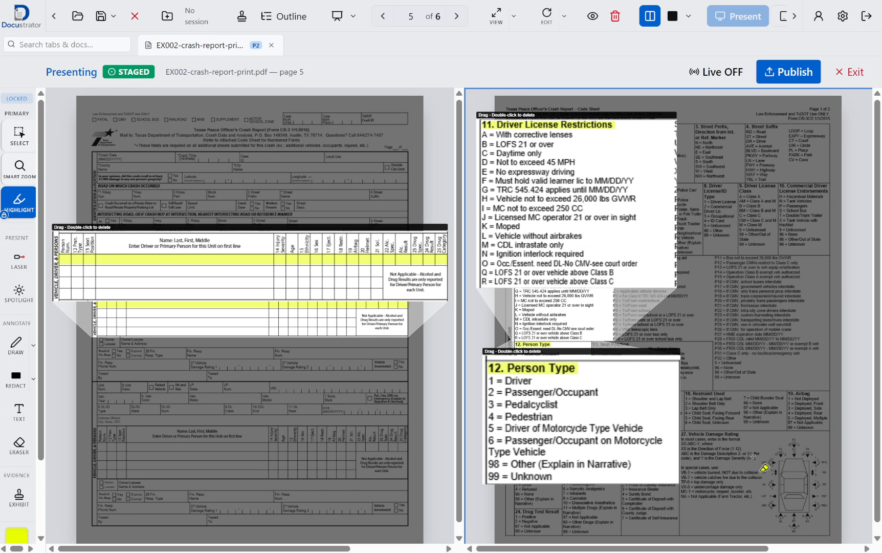The height and width of the screenshot is (553, 882).
Task: Click the yellow highlight color swatch
Action: click(16, 535)
